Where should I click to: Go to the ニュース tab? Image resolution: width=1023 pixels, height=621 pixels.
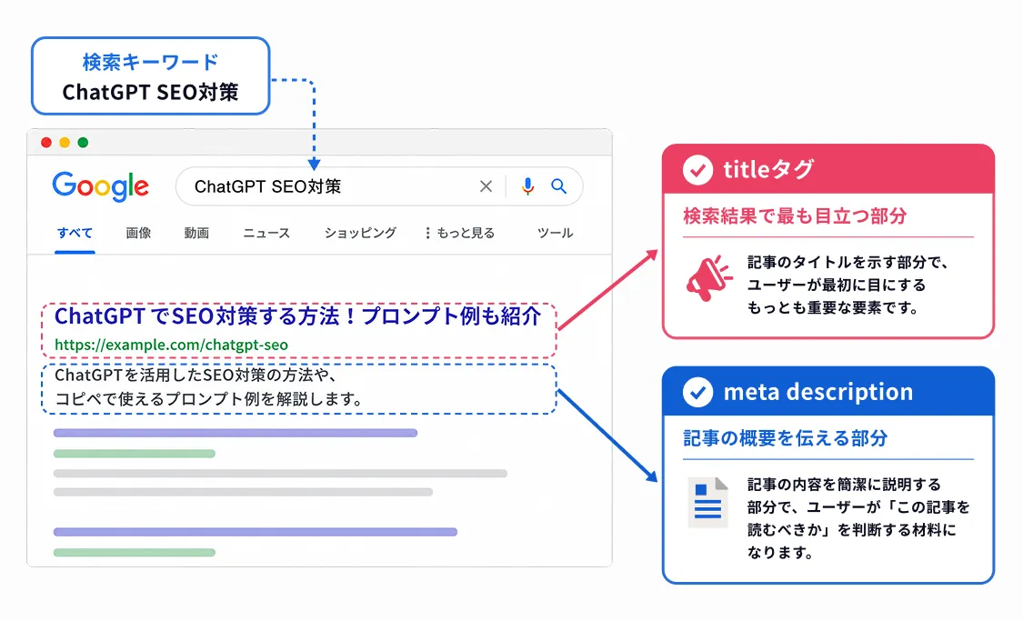[x=266, y=233]
